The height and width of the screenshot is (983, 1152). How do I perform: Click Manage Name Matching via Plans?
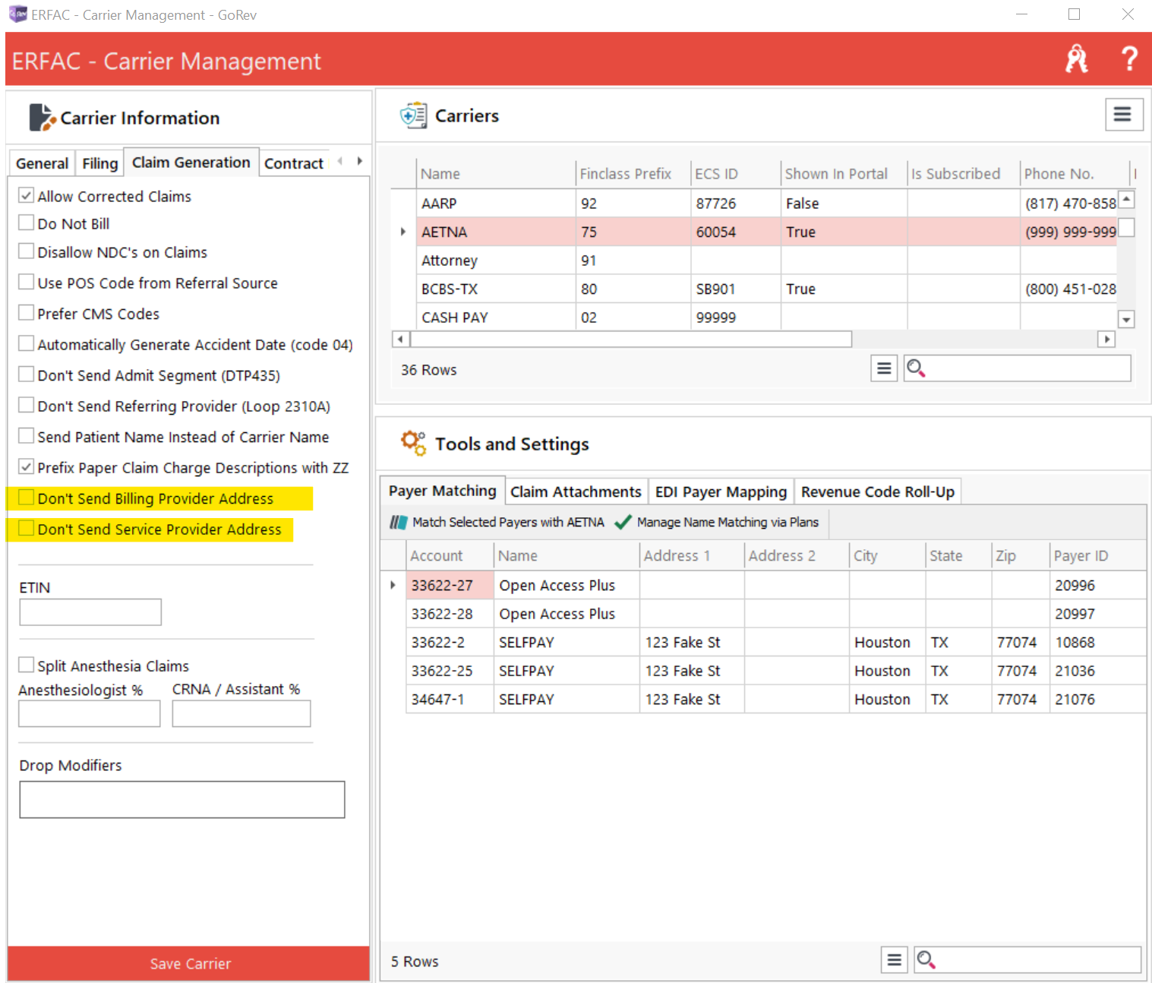716,522
